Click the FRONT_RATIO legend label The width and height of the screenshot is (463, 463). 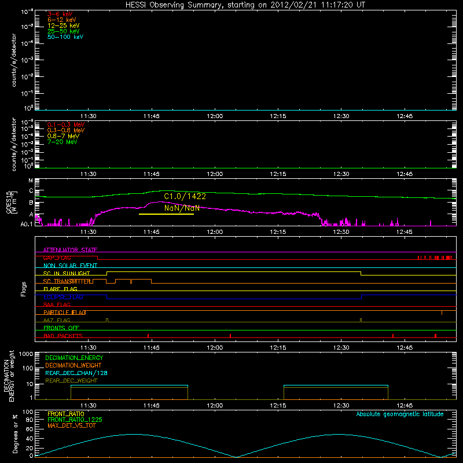click(x=66, y=414)
